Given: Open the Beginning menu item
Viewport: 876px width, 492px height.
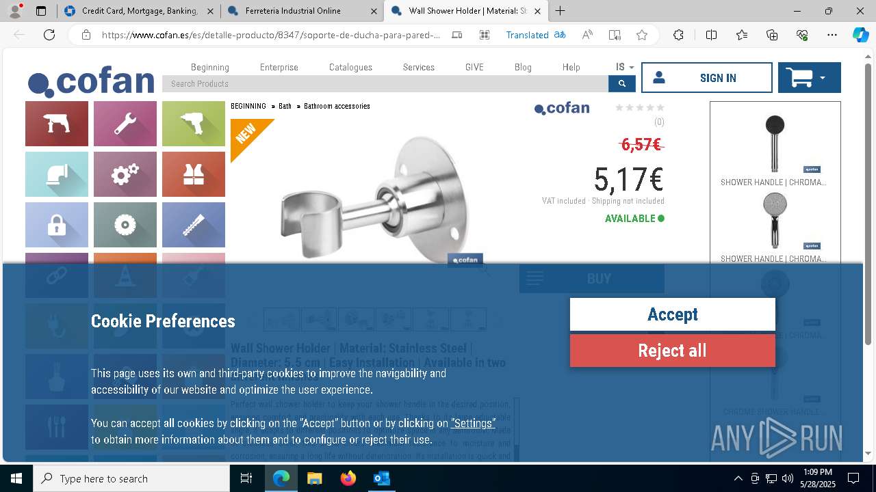Looking at the screenshot, I should pyautogui.click(x=210, y=67).
